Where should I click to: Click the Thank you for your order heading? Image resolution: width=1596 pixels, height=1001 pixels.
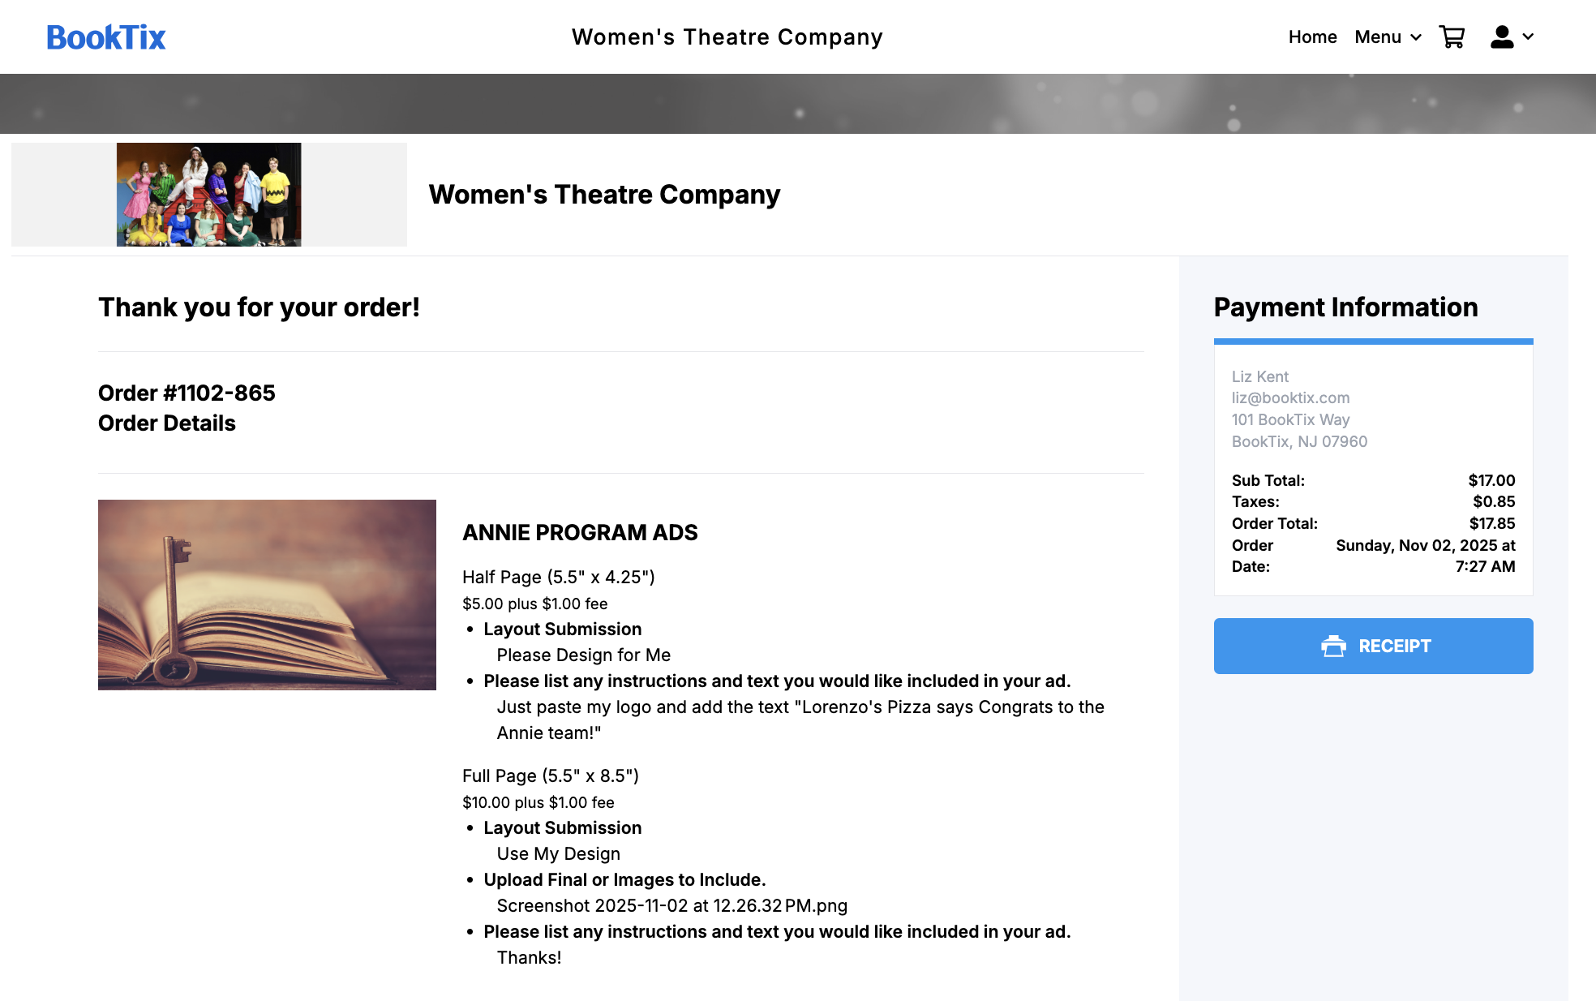point(259,307)
